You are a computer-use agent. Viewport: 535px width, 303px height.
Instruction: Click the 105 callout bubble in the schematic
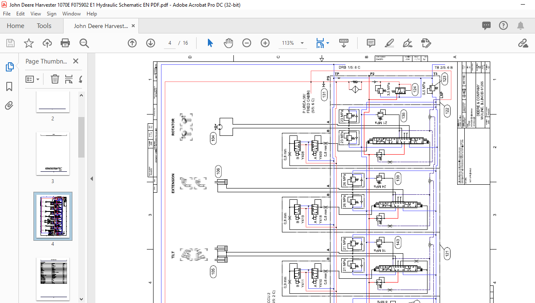213,272
